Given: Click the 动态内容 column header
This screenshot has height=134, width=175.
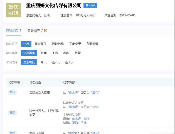Looking at the screenshot, I should 69,82.
